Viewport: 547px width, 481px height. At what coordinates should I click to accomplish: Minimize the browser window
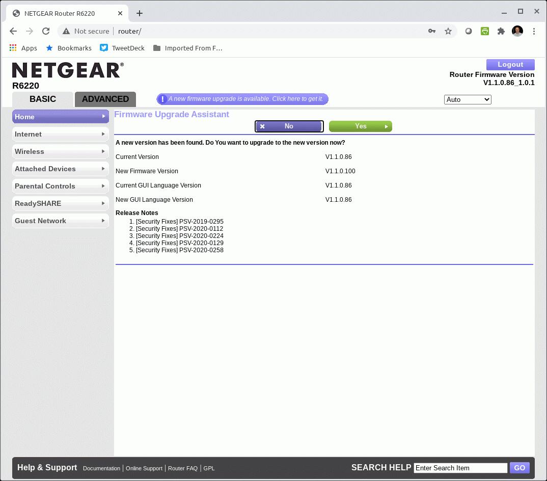point(504,13)
